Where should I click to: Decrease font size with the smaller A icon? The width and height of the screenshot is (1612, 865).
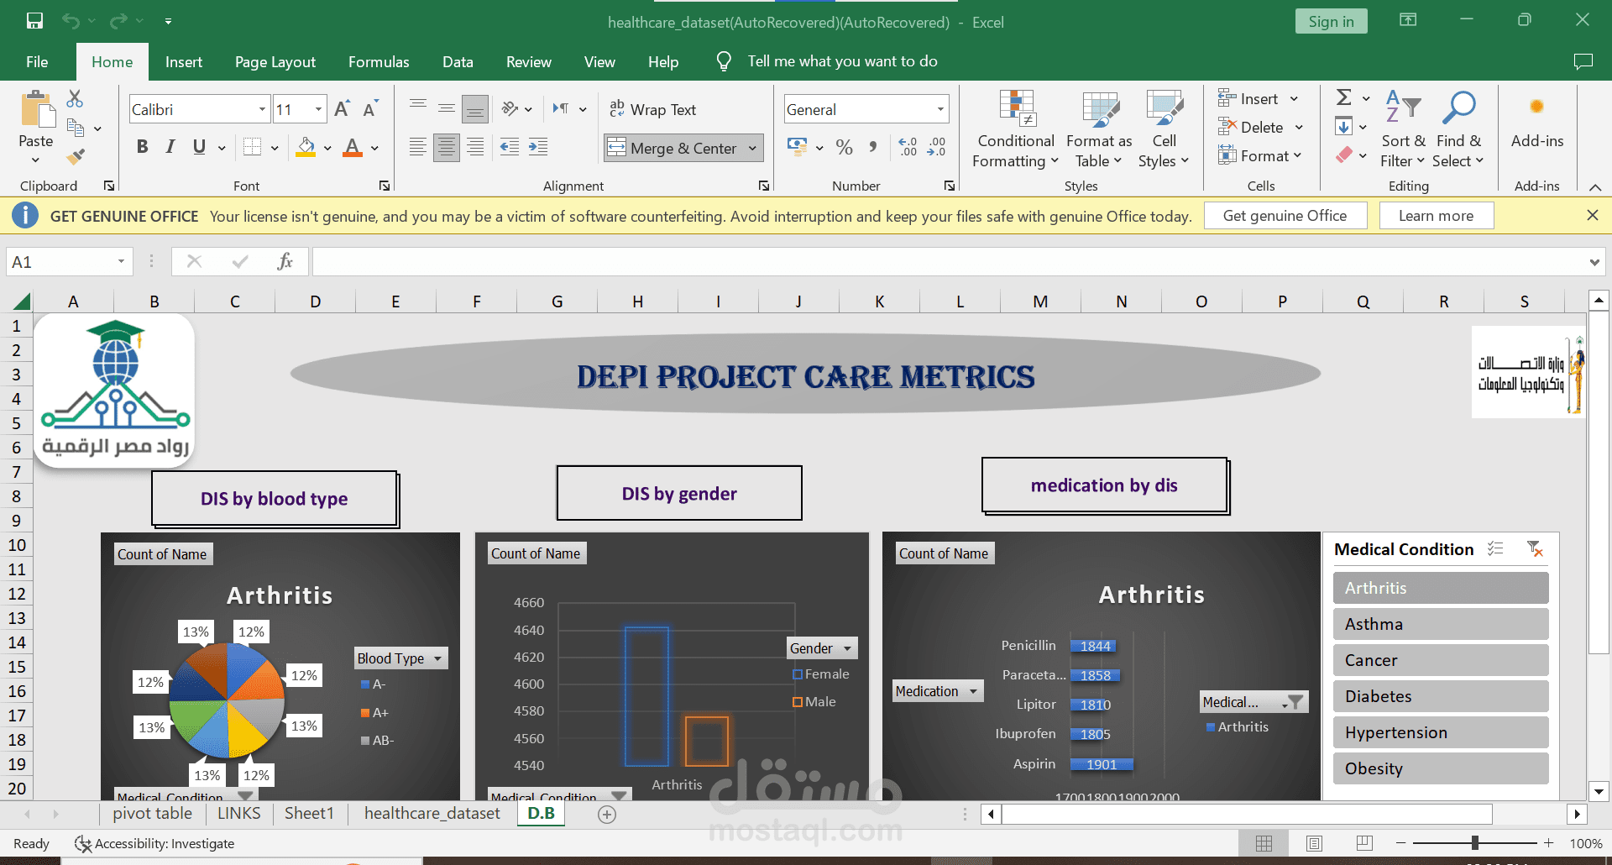(370, 109)
